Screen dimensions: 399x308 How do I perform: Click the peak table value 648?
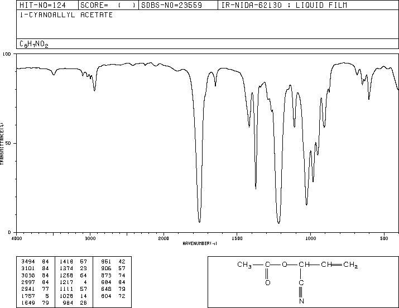click(x=106, y=289)
